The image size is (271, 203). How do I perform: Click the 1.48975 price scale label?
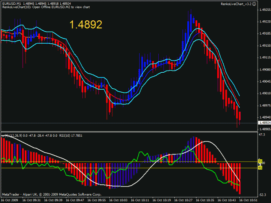[265, 105]
